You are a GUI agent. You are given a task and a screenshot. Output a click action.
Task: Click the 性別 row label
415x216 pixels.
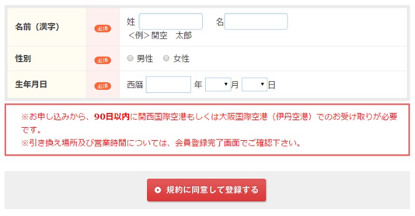click(x=23, y=59)
